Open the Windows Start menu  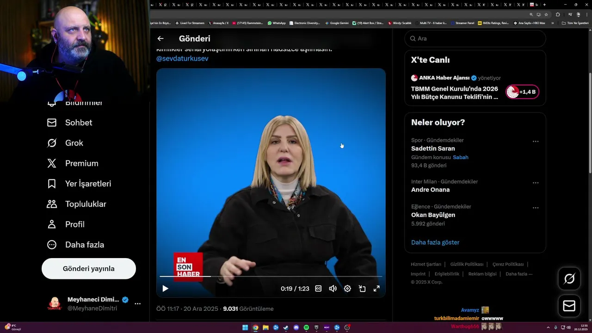tap(245, 327)
